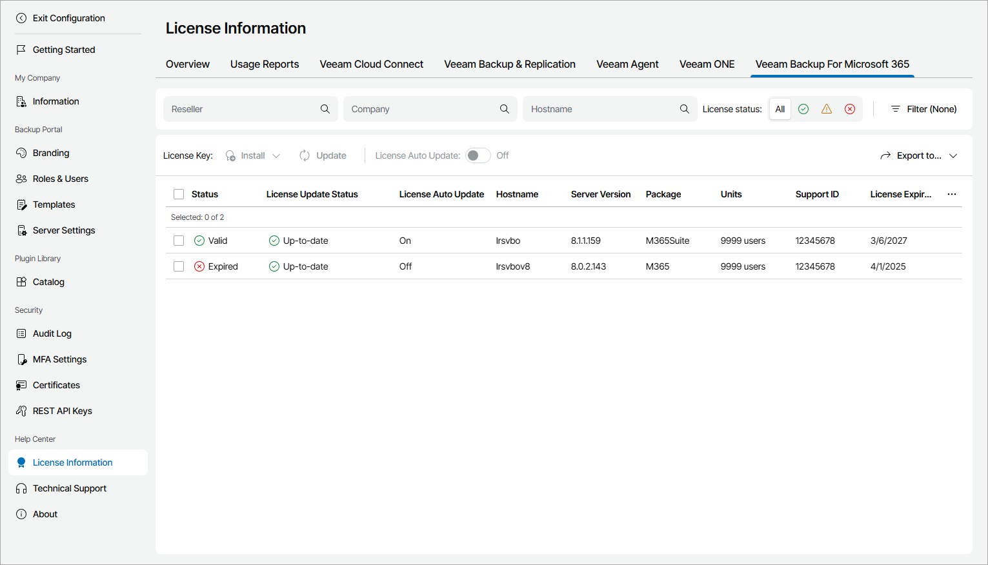Click Exit Configuration at the top left

click(x=63, y=18)
